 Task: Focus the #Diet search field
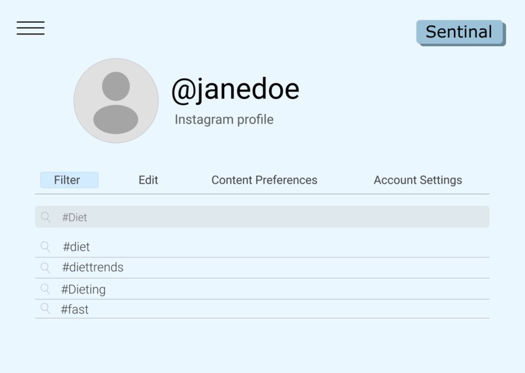click(x=262, y=217)
